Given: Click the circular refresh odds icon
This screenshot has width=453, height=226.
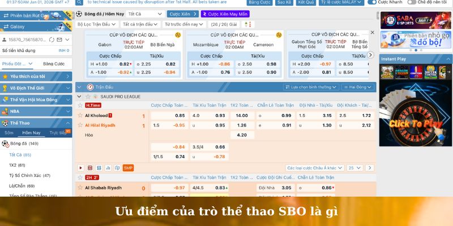Looking at the screenshot, I should (x=117, y=168).
